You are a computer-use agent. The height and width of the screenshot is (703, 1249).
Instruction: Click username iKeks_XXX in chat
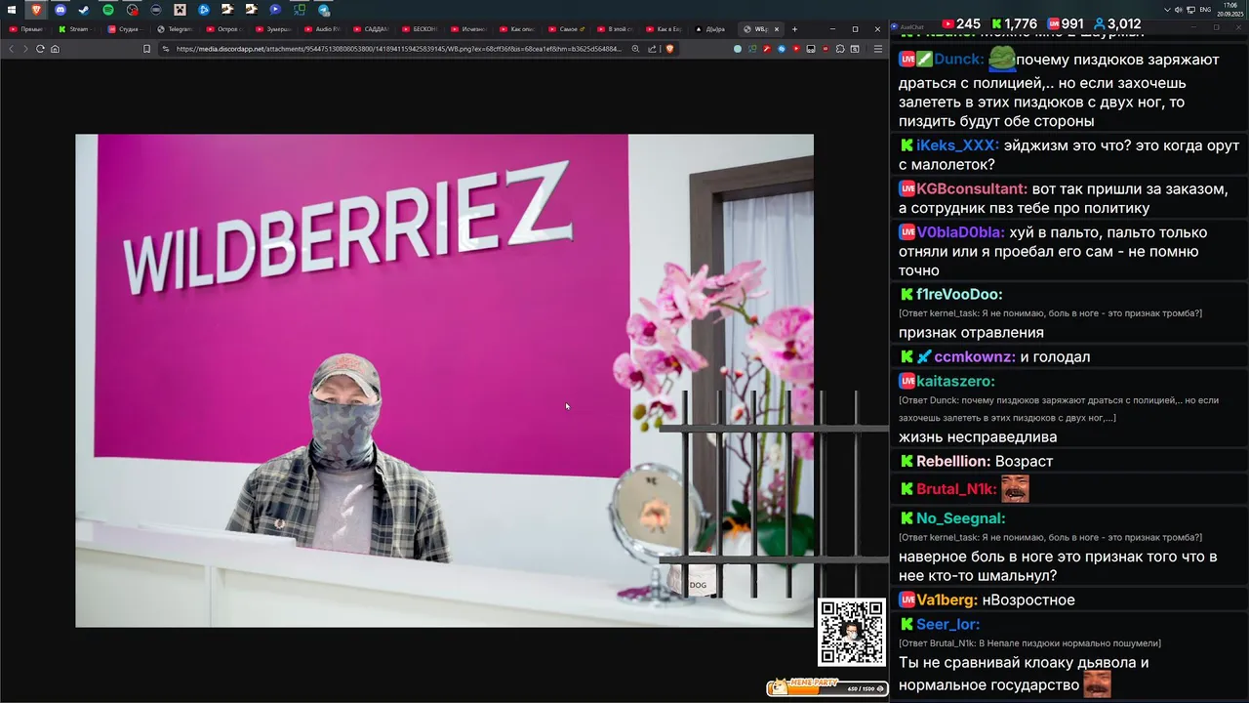(x=957, y=145)
